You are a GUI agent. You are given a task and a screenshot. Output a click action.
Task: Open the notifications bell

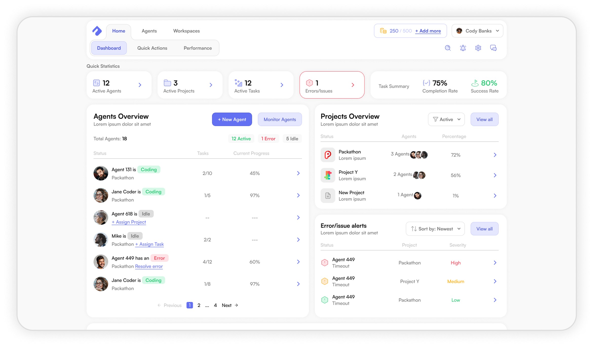point(463,48)
